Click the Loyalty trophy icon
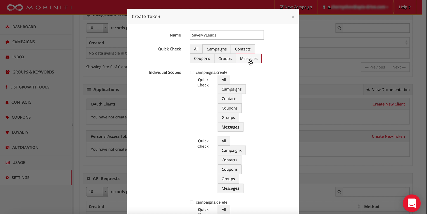Image resolution: width=427 pixels, height=214 pixels. pyautogui.click(x=7, y=132)
